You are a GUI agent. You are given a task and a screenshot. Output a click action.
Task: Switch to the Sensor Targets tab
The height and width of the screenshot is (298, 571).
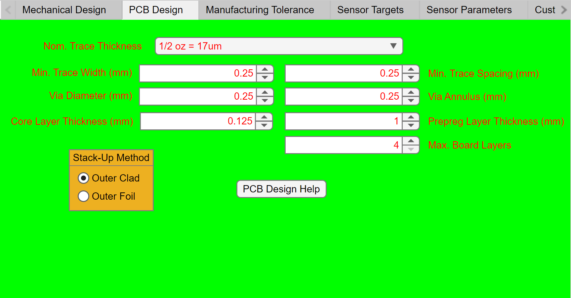click(370, 10)
